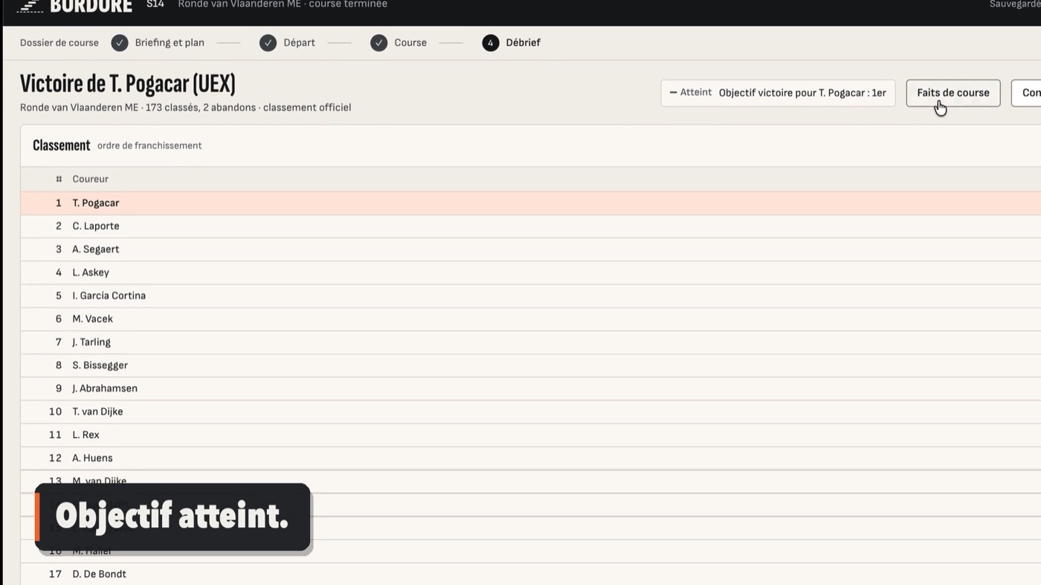The image size is (1041, 585).
Task: Click the Départ step checkmark icon
Action: click(268, 42)
